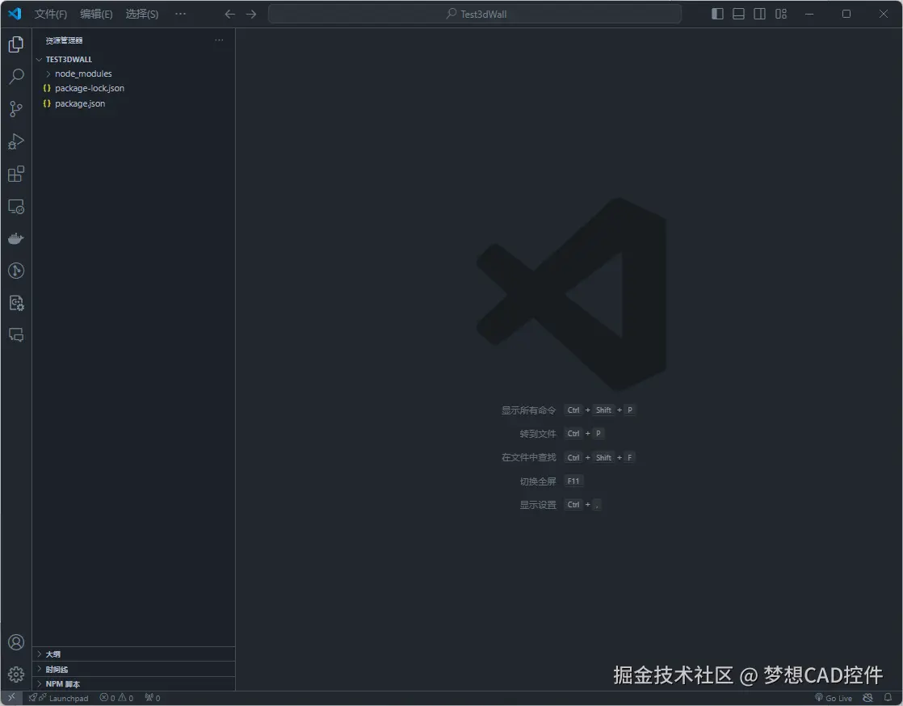Open the remote window status bar button
This screenshot has width=903, height=706.
click(x=11, y=697)
